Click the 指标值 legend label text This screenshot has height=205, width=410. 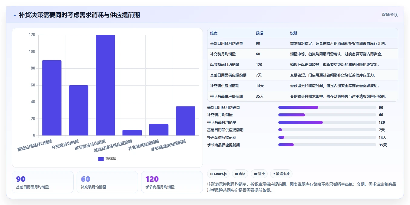click(x=111, y=159)
